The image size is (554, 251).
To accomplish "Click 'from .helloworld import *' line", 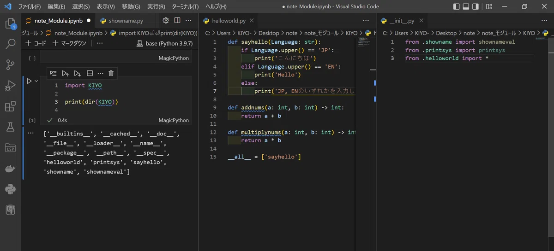I will (447, 58).
